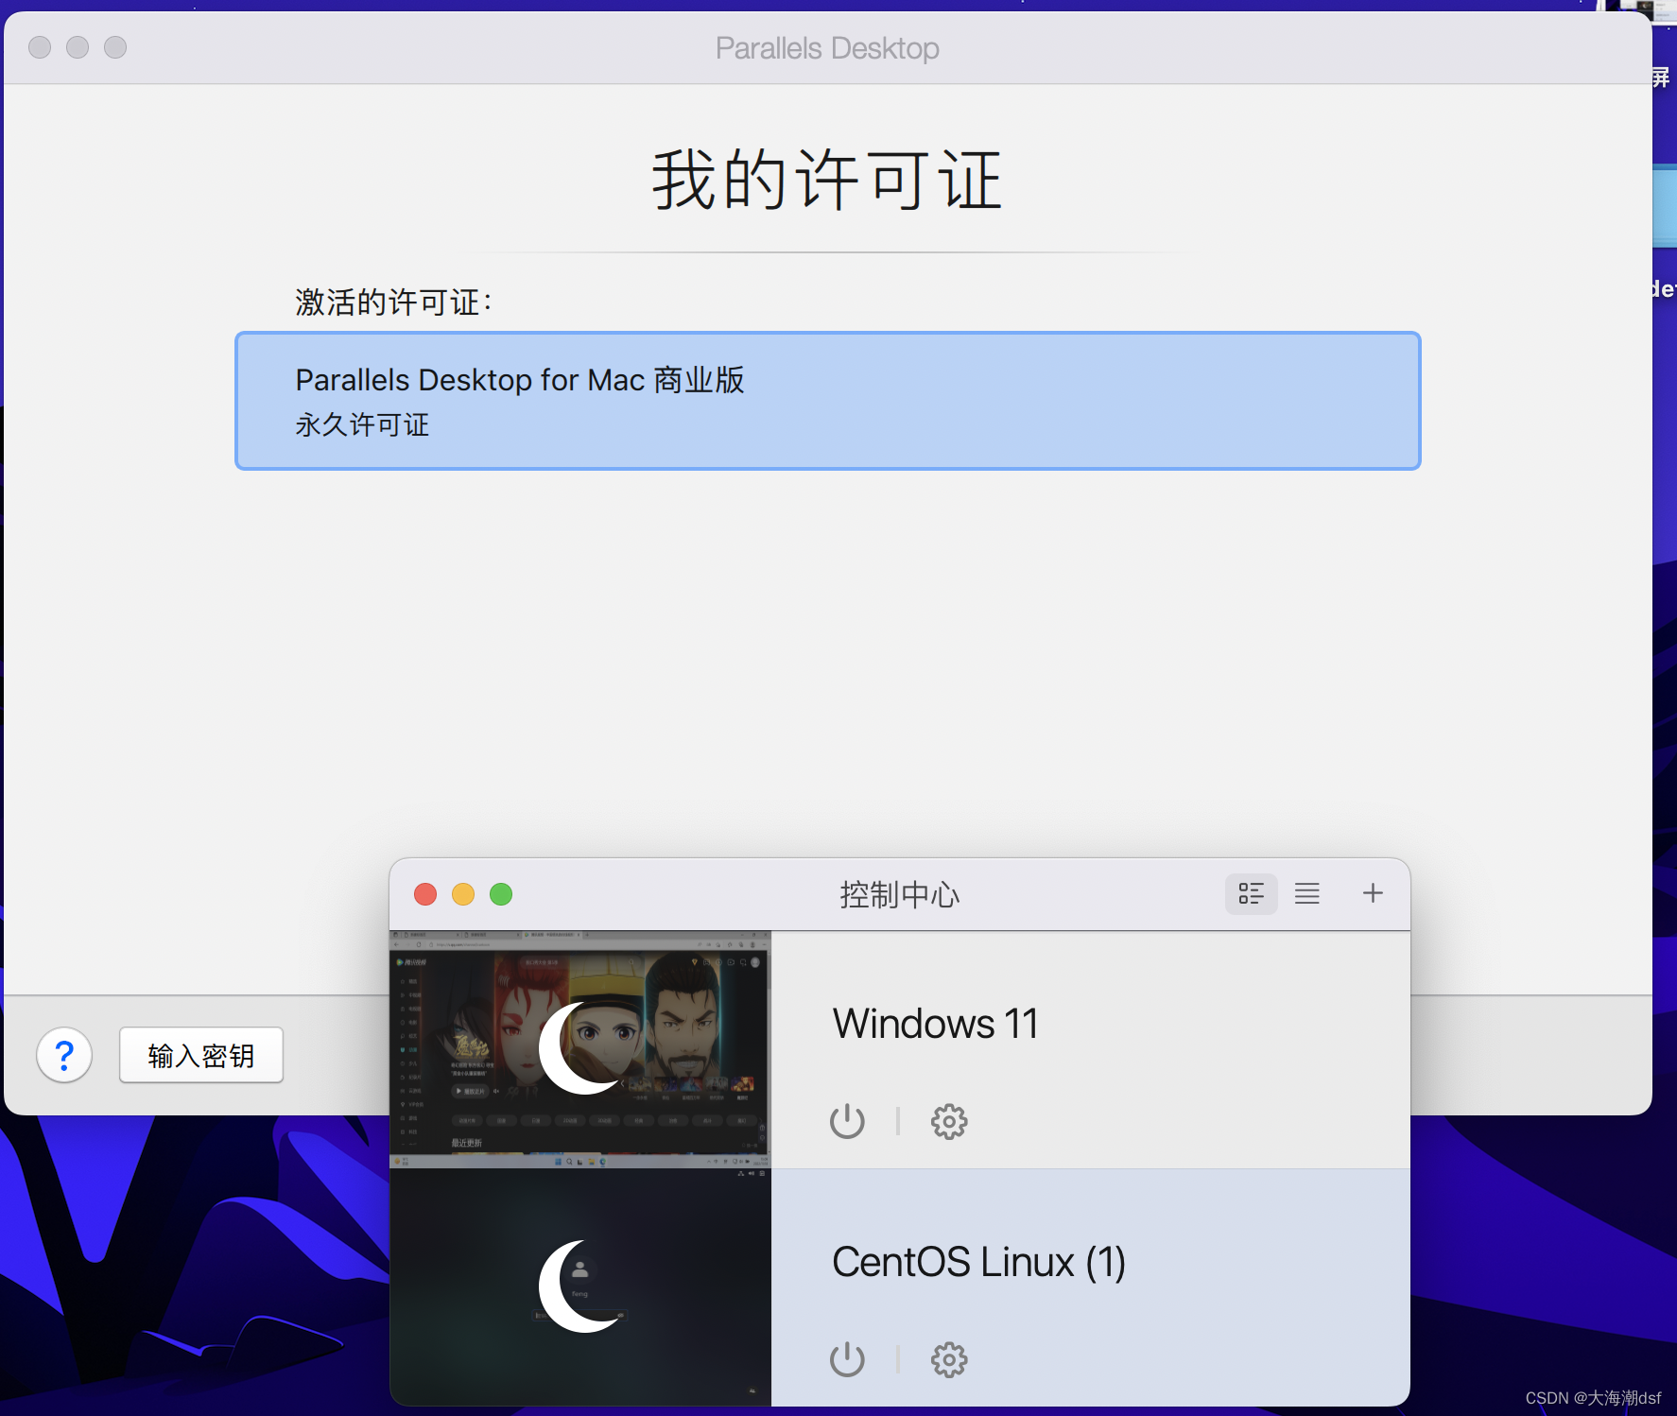The height and width of the screenshot is (1416, 1677).
Task: Click the Parallels Desktop window title
Action: tap(827, 48)
